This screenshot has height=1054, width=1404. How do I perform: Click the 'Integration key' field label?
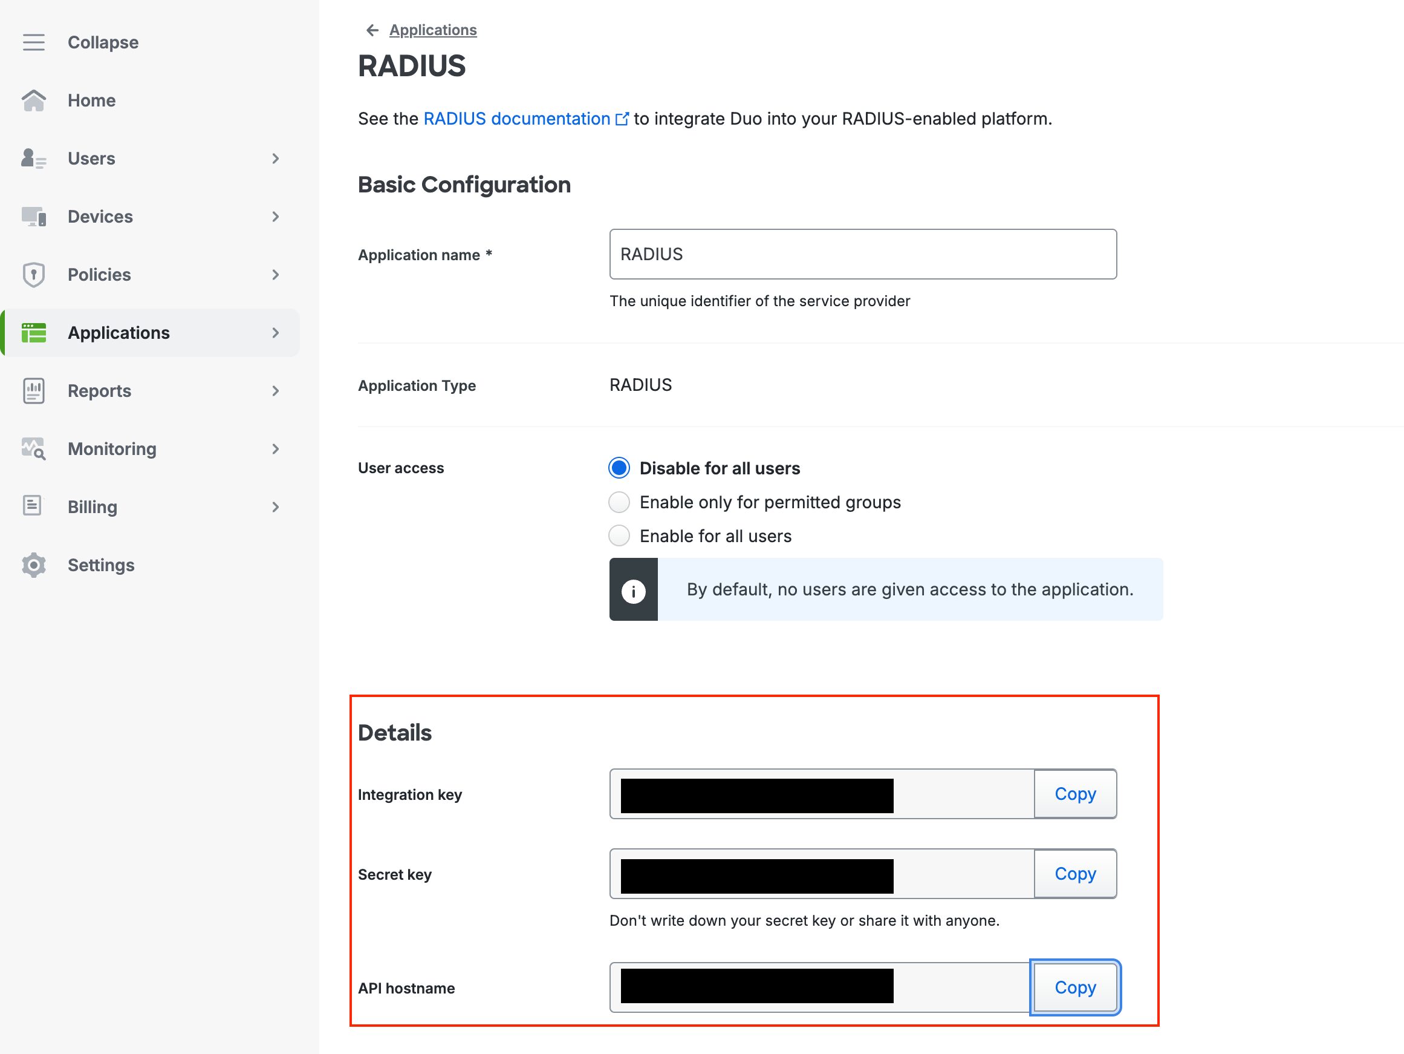[409, 795]
